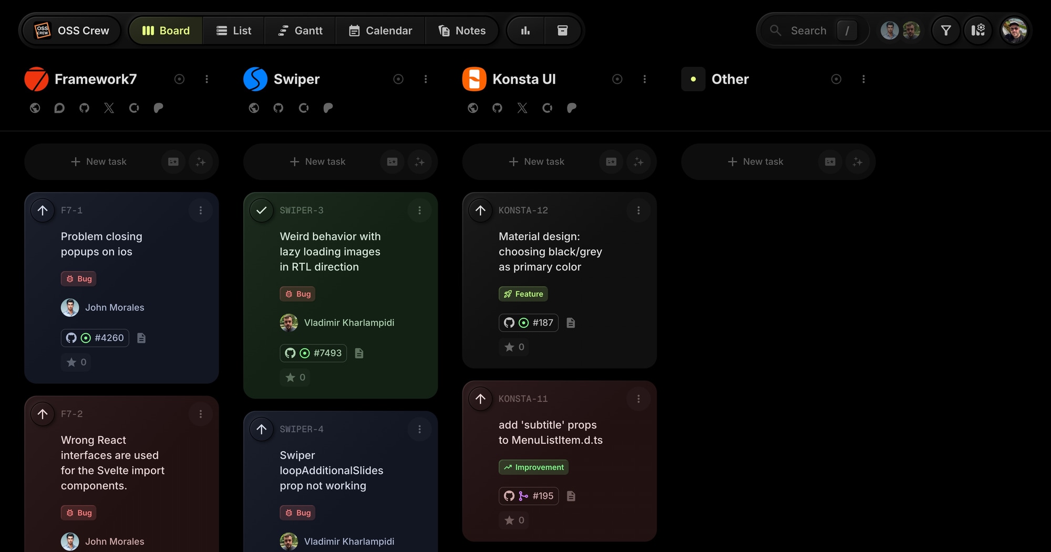Open the kebab menu on the Swiper column

tap(426, 79)
